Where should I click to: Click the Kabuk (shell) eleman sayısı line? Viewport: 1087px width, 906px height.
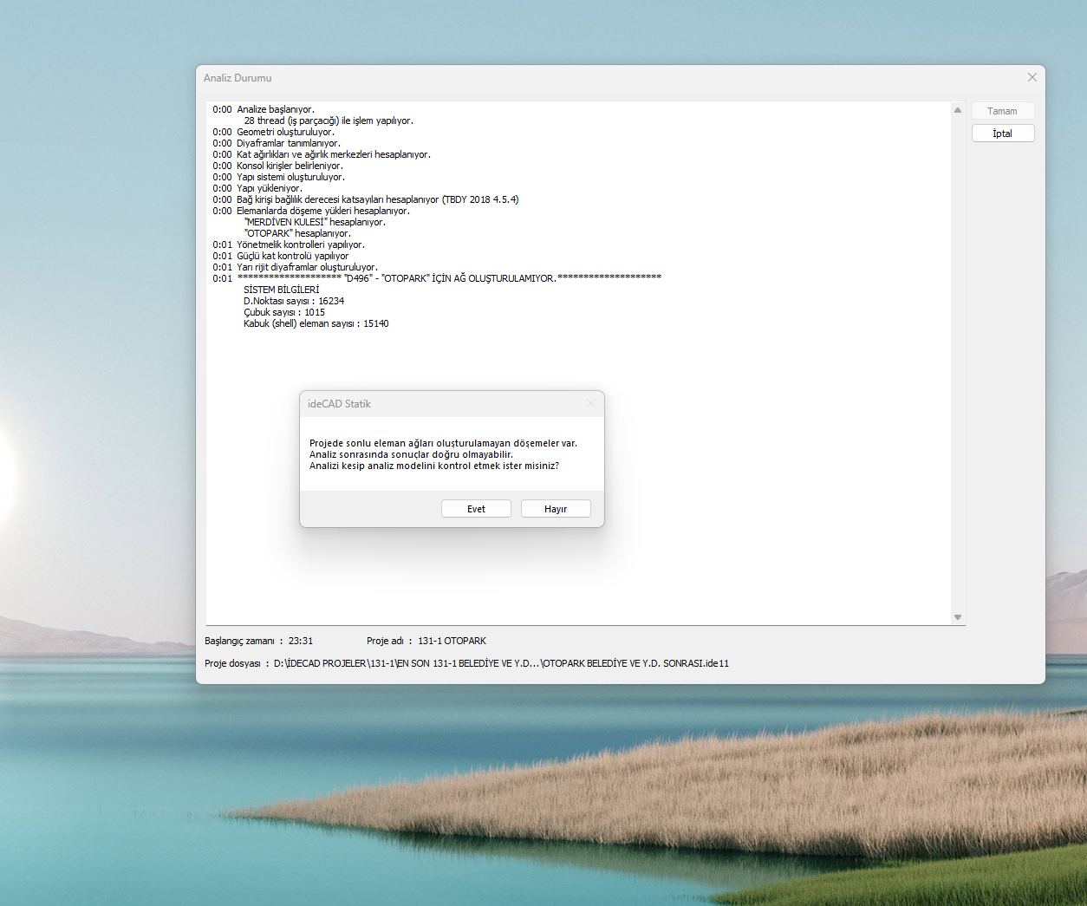click(316, 323)
